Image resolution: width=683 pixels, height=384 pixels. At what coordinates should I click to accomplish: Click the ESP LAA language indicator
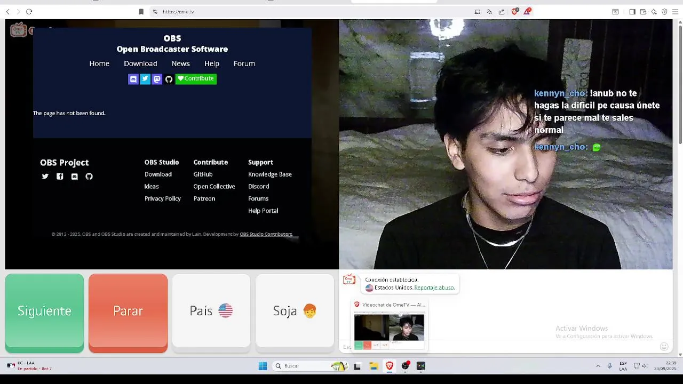point(623,366)
